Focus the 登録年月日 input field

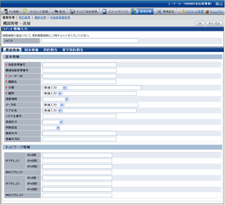click(79, 139)
